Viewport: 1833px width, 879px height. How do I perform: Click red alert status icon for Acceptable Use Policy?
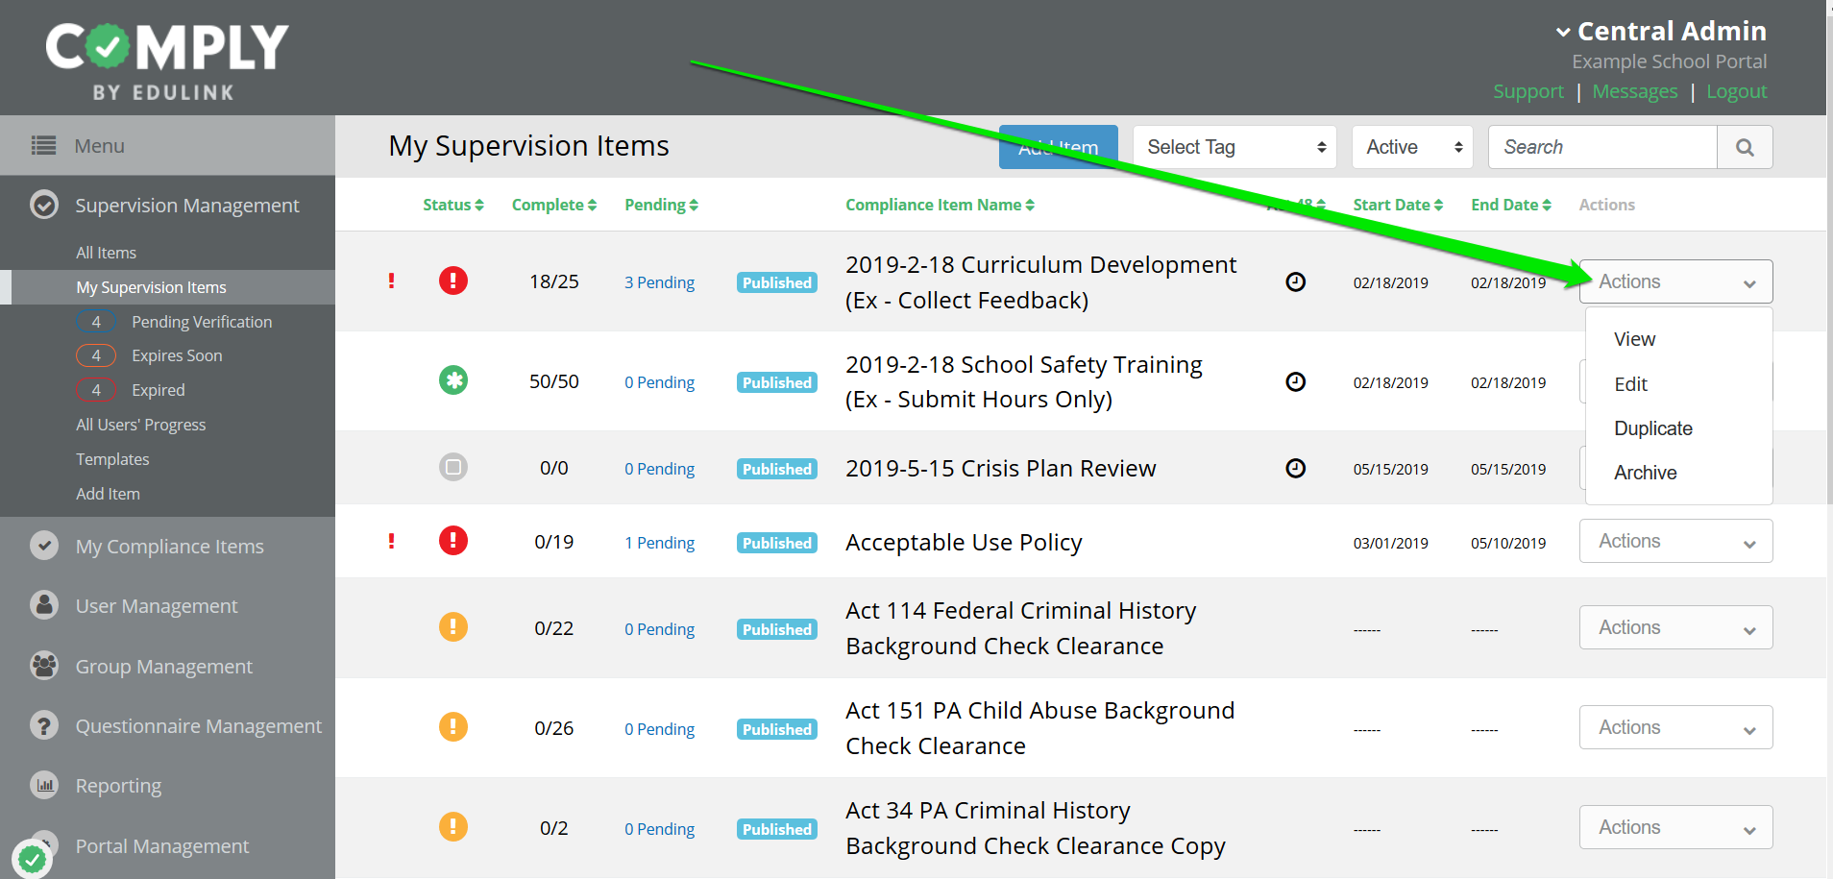[x=453, y=540]
